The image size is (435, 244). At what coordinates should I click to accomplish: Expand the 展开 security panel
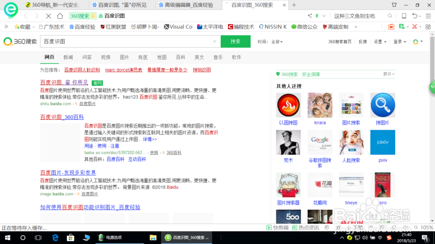(x=388, y=74)
